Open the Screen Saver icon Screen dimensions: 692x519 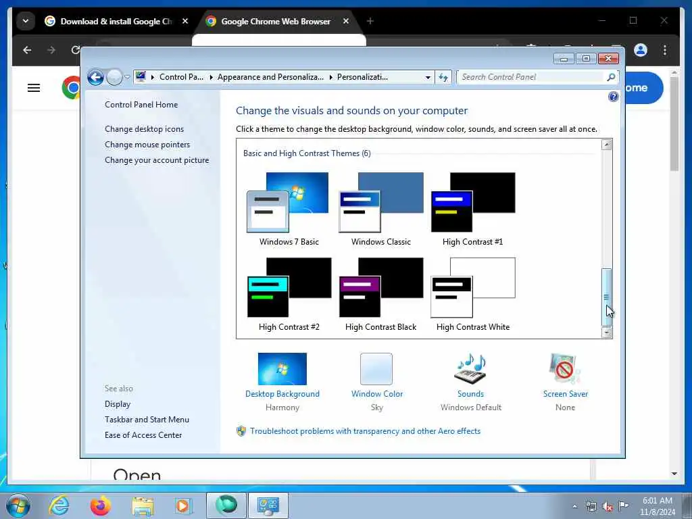click(565, 369)
